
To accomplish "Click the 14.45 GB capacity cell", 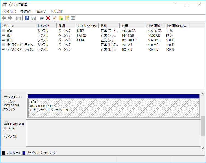I will coord(128,35).
